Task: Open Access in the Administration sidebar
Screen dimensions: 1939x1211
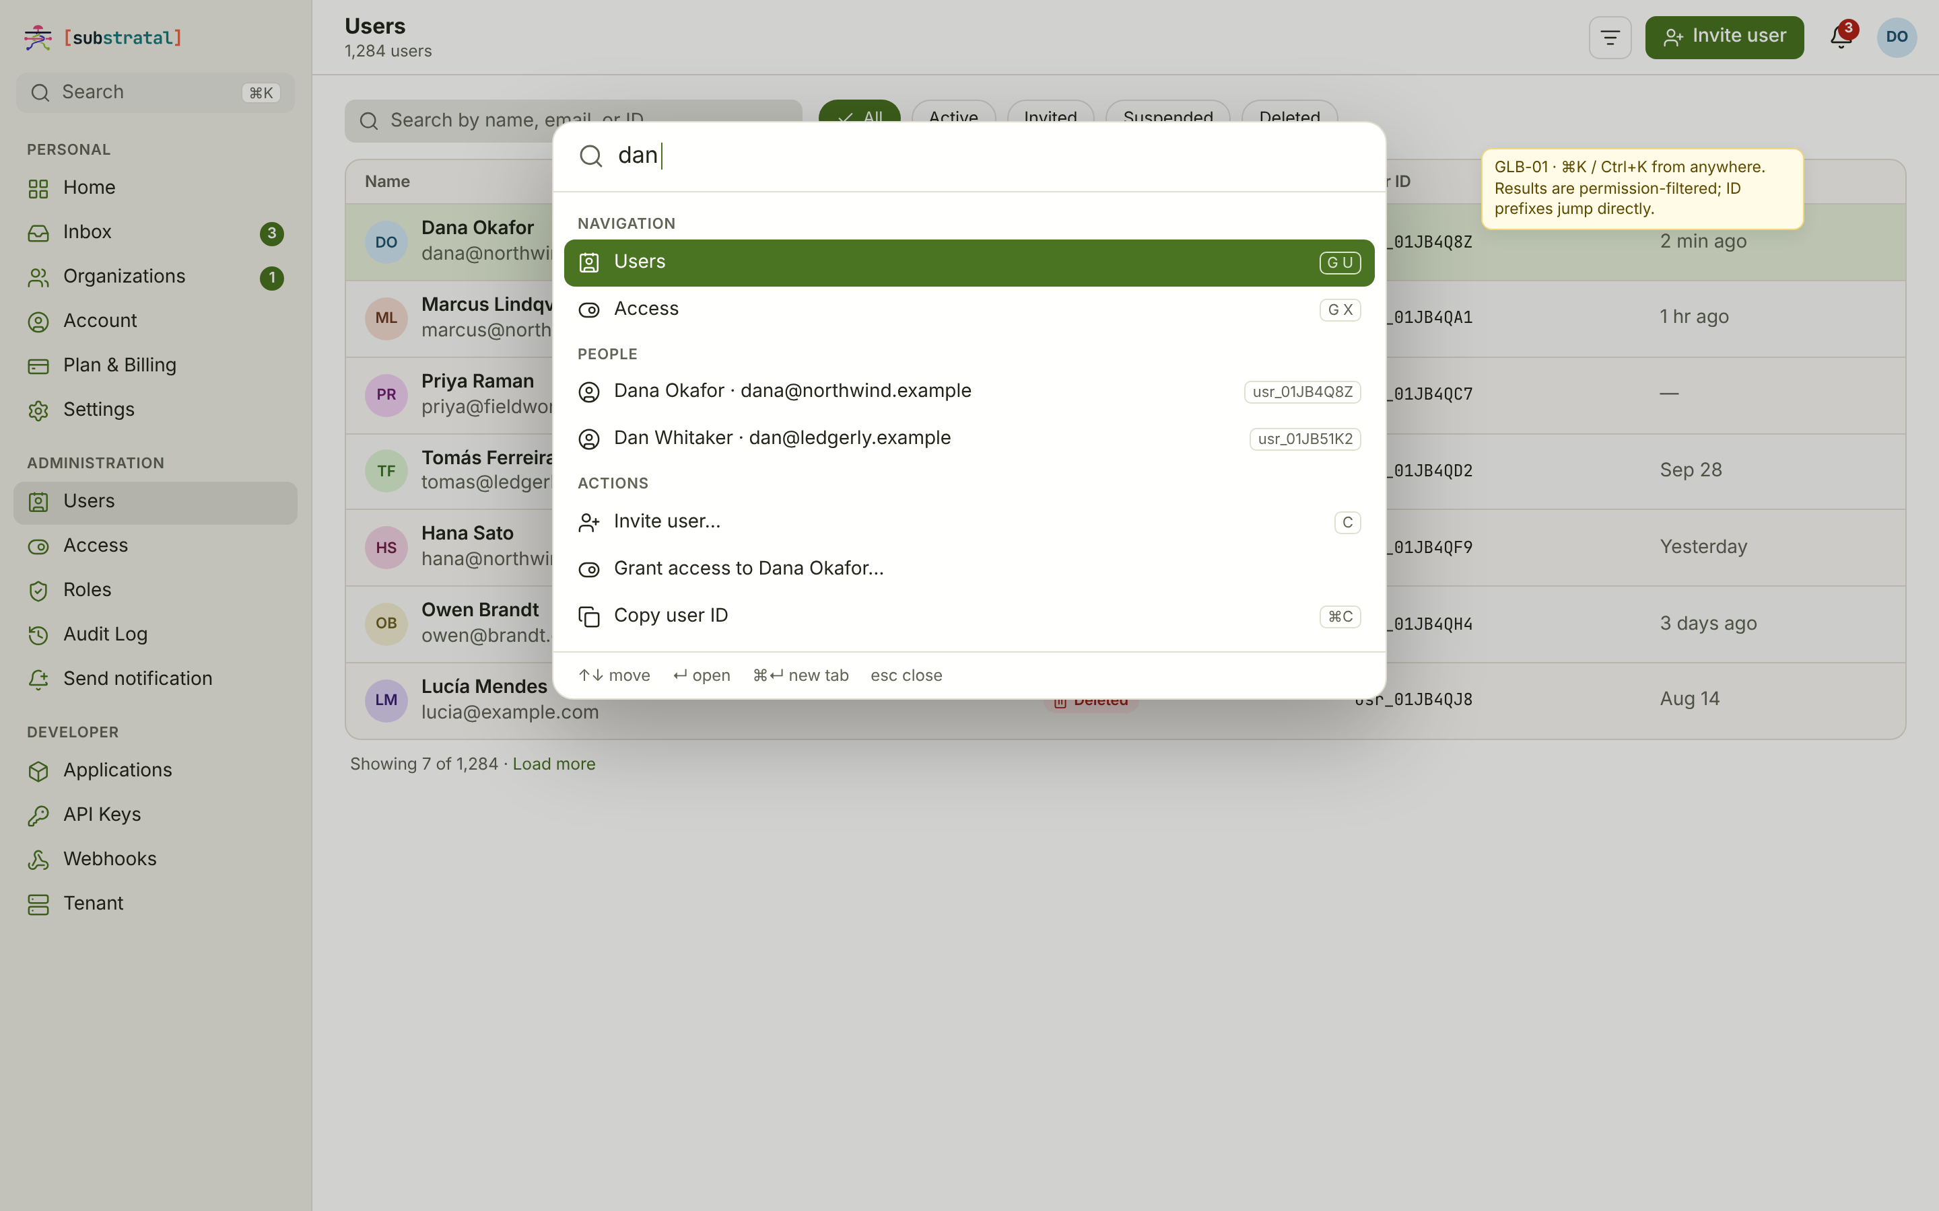Action: [155, 546]
